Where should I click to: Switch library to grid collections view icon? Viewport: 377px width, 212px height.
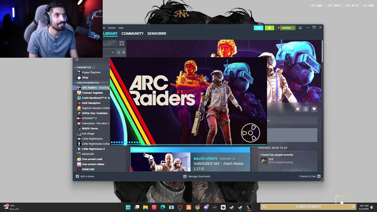tap(122, 43)
